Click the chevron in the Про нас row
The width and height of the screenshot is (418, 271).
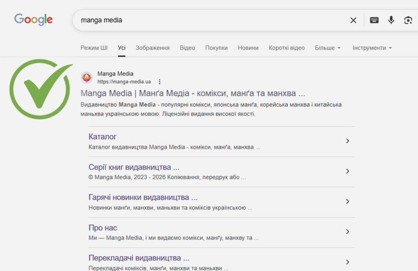[x=347, y=232]
